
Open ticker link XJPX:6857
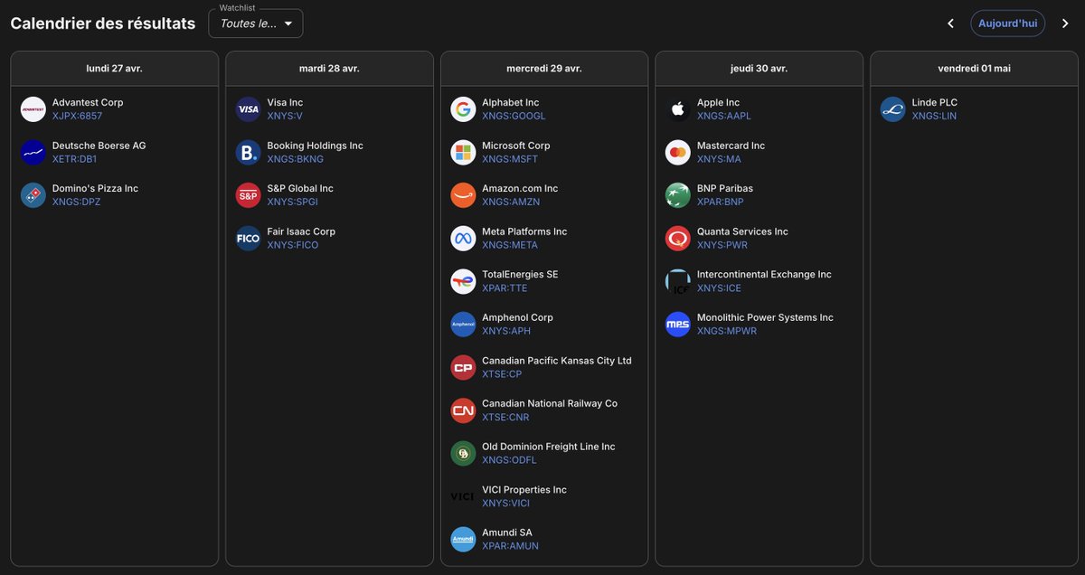pos(78,117)
